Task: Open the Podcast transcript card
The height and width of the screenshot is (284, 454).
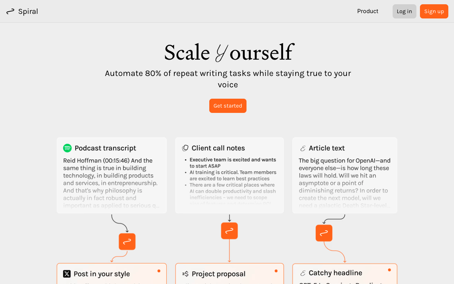Action: coord(111,175)
